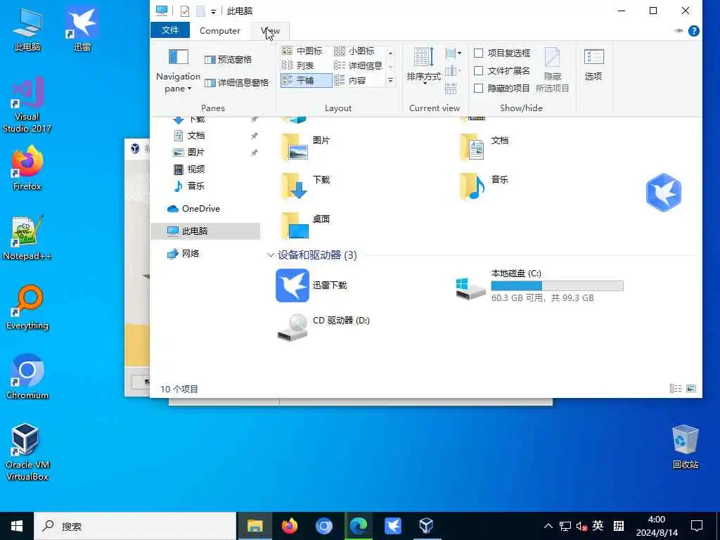Open the 文件 ribbon menu
Viewport: 720px width, 540px height.
[x=170, y=30]
